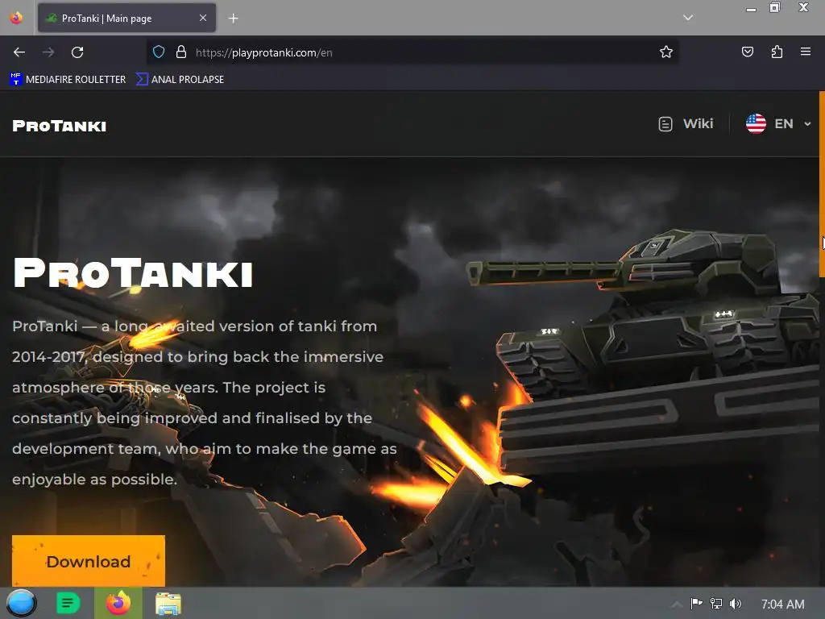Click the orange Download button
The width and height of the screenshot is (825, 619).
(89, 561)
